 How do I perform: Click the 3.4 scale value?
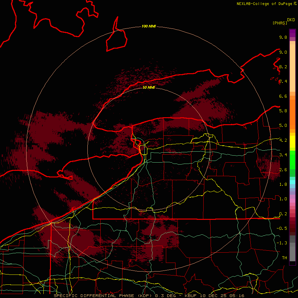283,155
